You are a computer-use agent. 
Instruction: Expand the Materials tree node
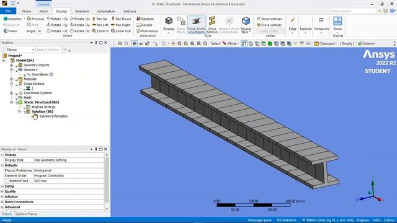11,79
